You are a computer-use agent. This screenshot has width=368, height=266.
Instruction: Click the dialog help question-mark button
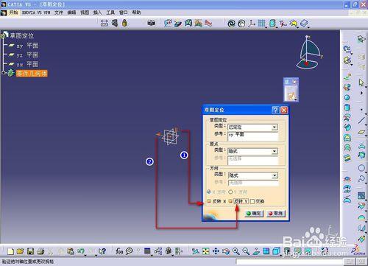point(275,110)
